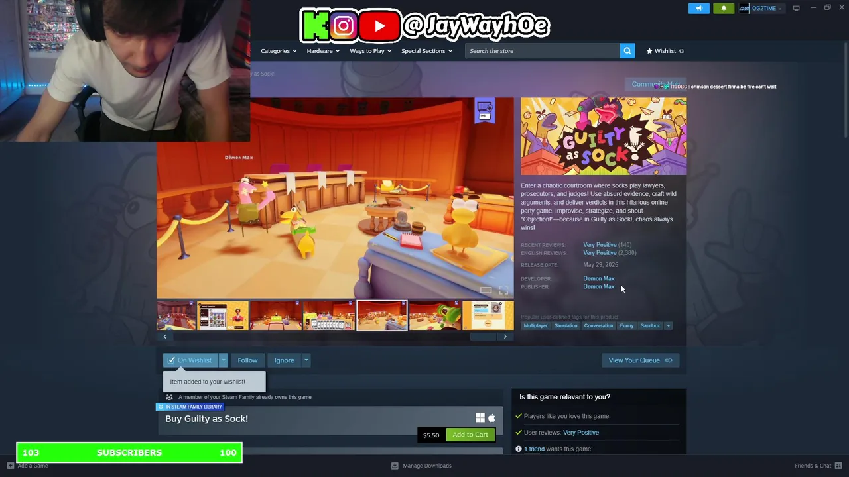
Task: Open the Ignore dropdown arrow
Action: pyautogui.click(x=306, y=360)
